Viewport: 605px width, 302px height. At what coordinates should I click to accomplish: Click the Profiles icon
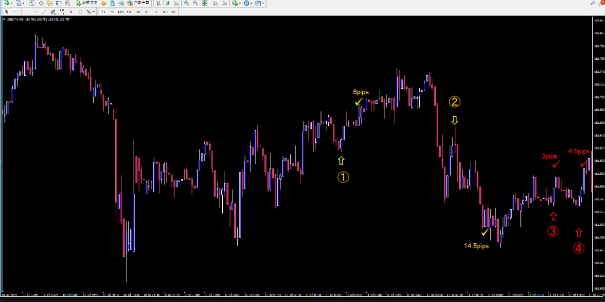(18, 3)
